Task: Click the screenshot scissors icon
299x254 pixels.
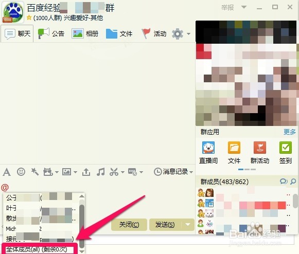Action: [x=114, y=172]
